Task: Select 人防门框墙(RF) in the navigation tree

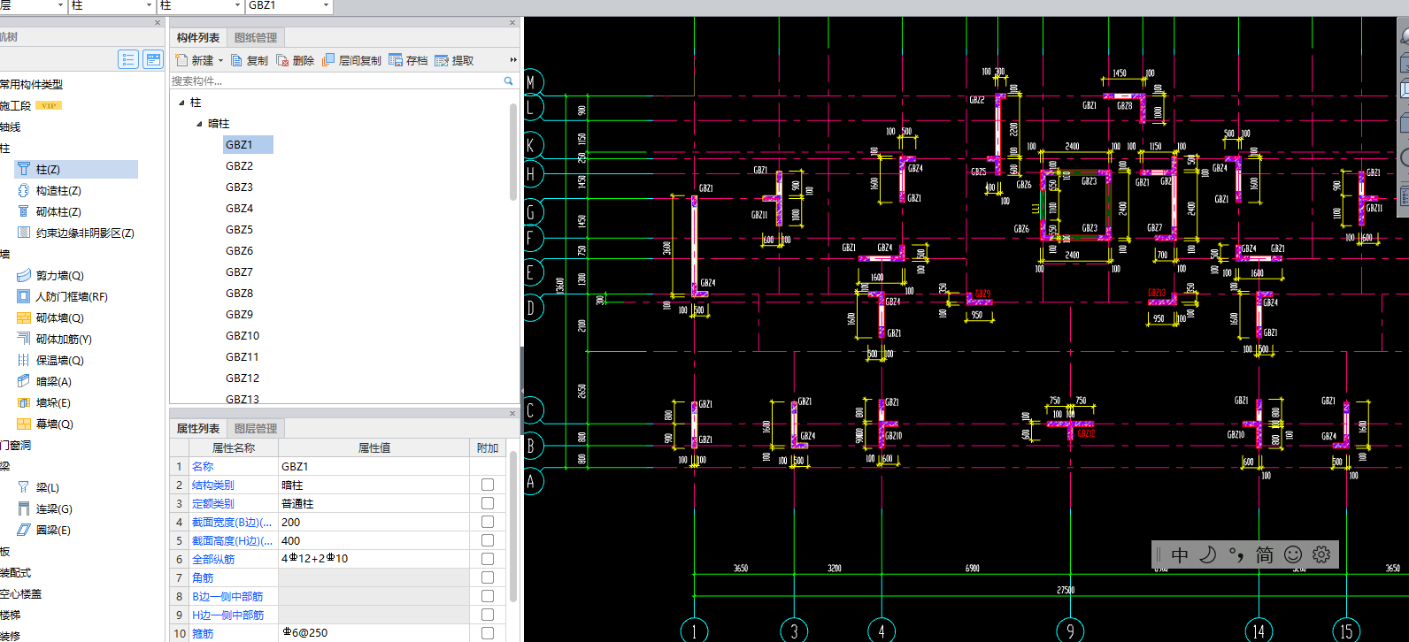Action: click(x=63, y=296)
